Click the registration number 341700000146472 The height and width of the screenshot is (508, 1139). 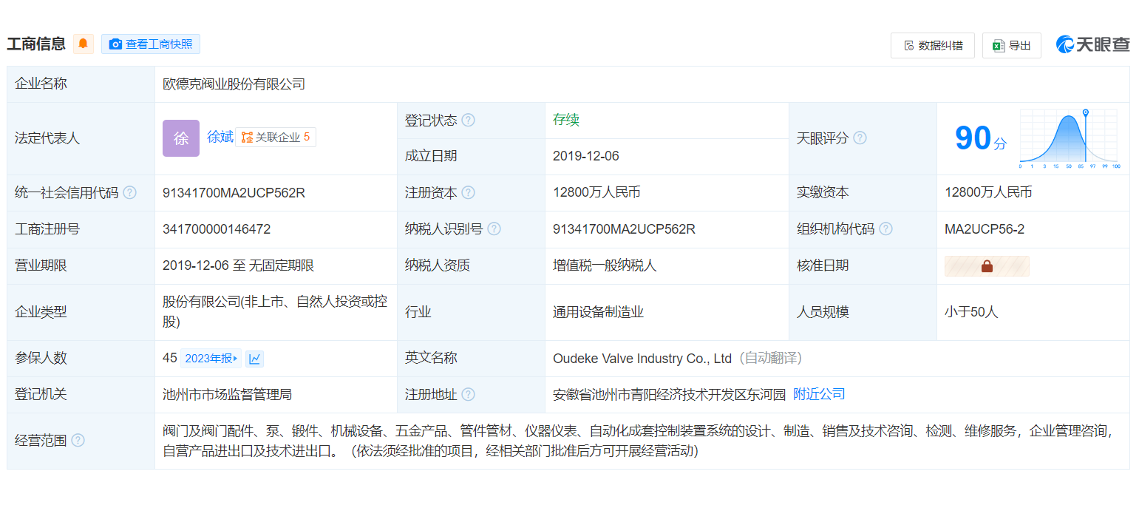[x=217, y=229]
